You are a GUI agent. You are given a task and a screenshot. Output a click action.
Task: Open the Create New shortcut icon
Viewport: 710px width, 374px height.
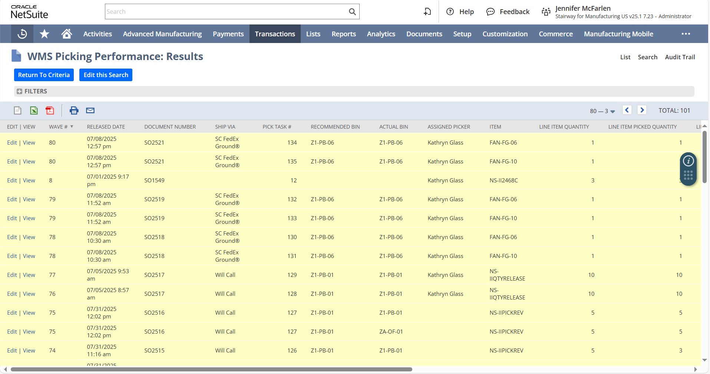pyautogui.click(x=427, y=12)
